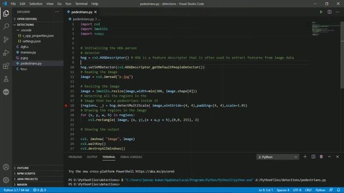The image size is (344, 193).
Task: Split the editor right
Action: (329, 12)
